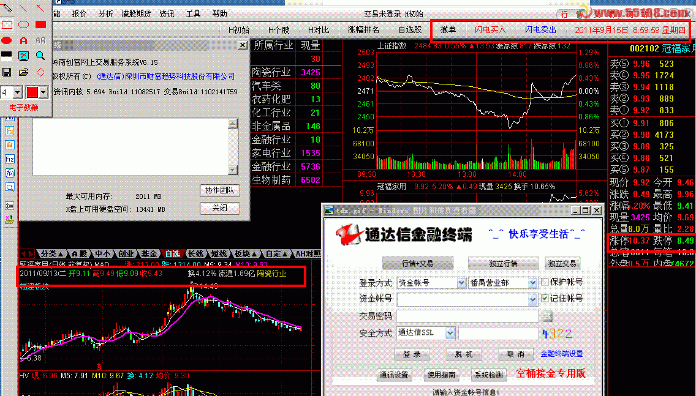Viewport: 696px width, 396px height.
Task: Open the 通达信SSL security dropdown
Action: coord(450,332)
